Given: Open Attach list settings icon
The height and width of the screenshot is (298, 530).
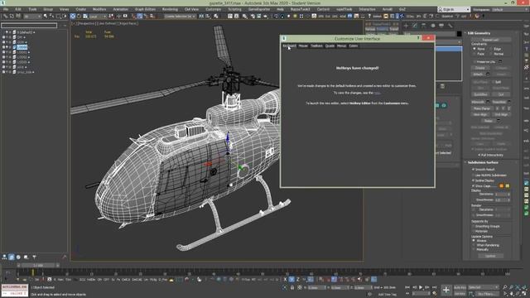Looking at the screenshot, I should (x=488, y=74).
